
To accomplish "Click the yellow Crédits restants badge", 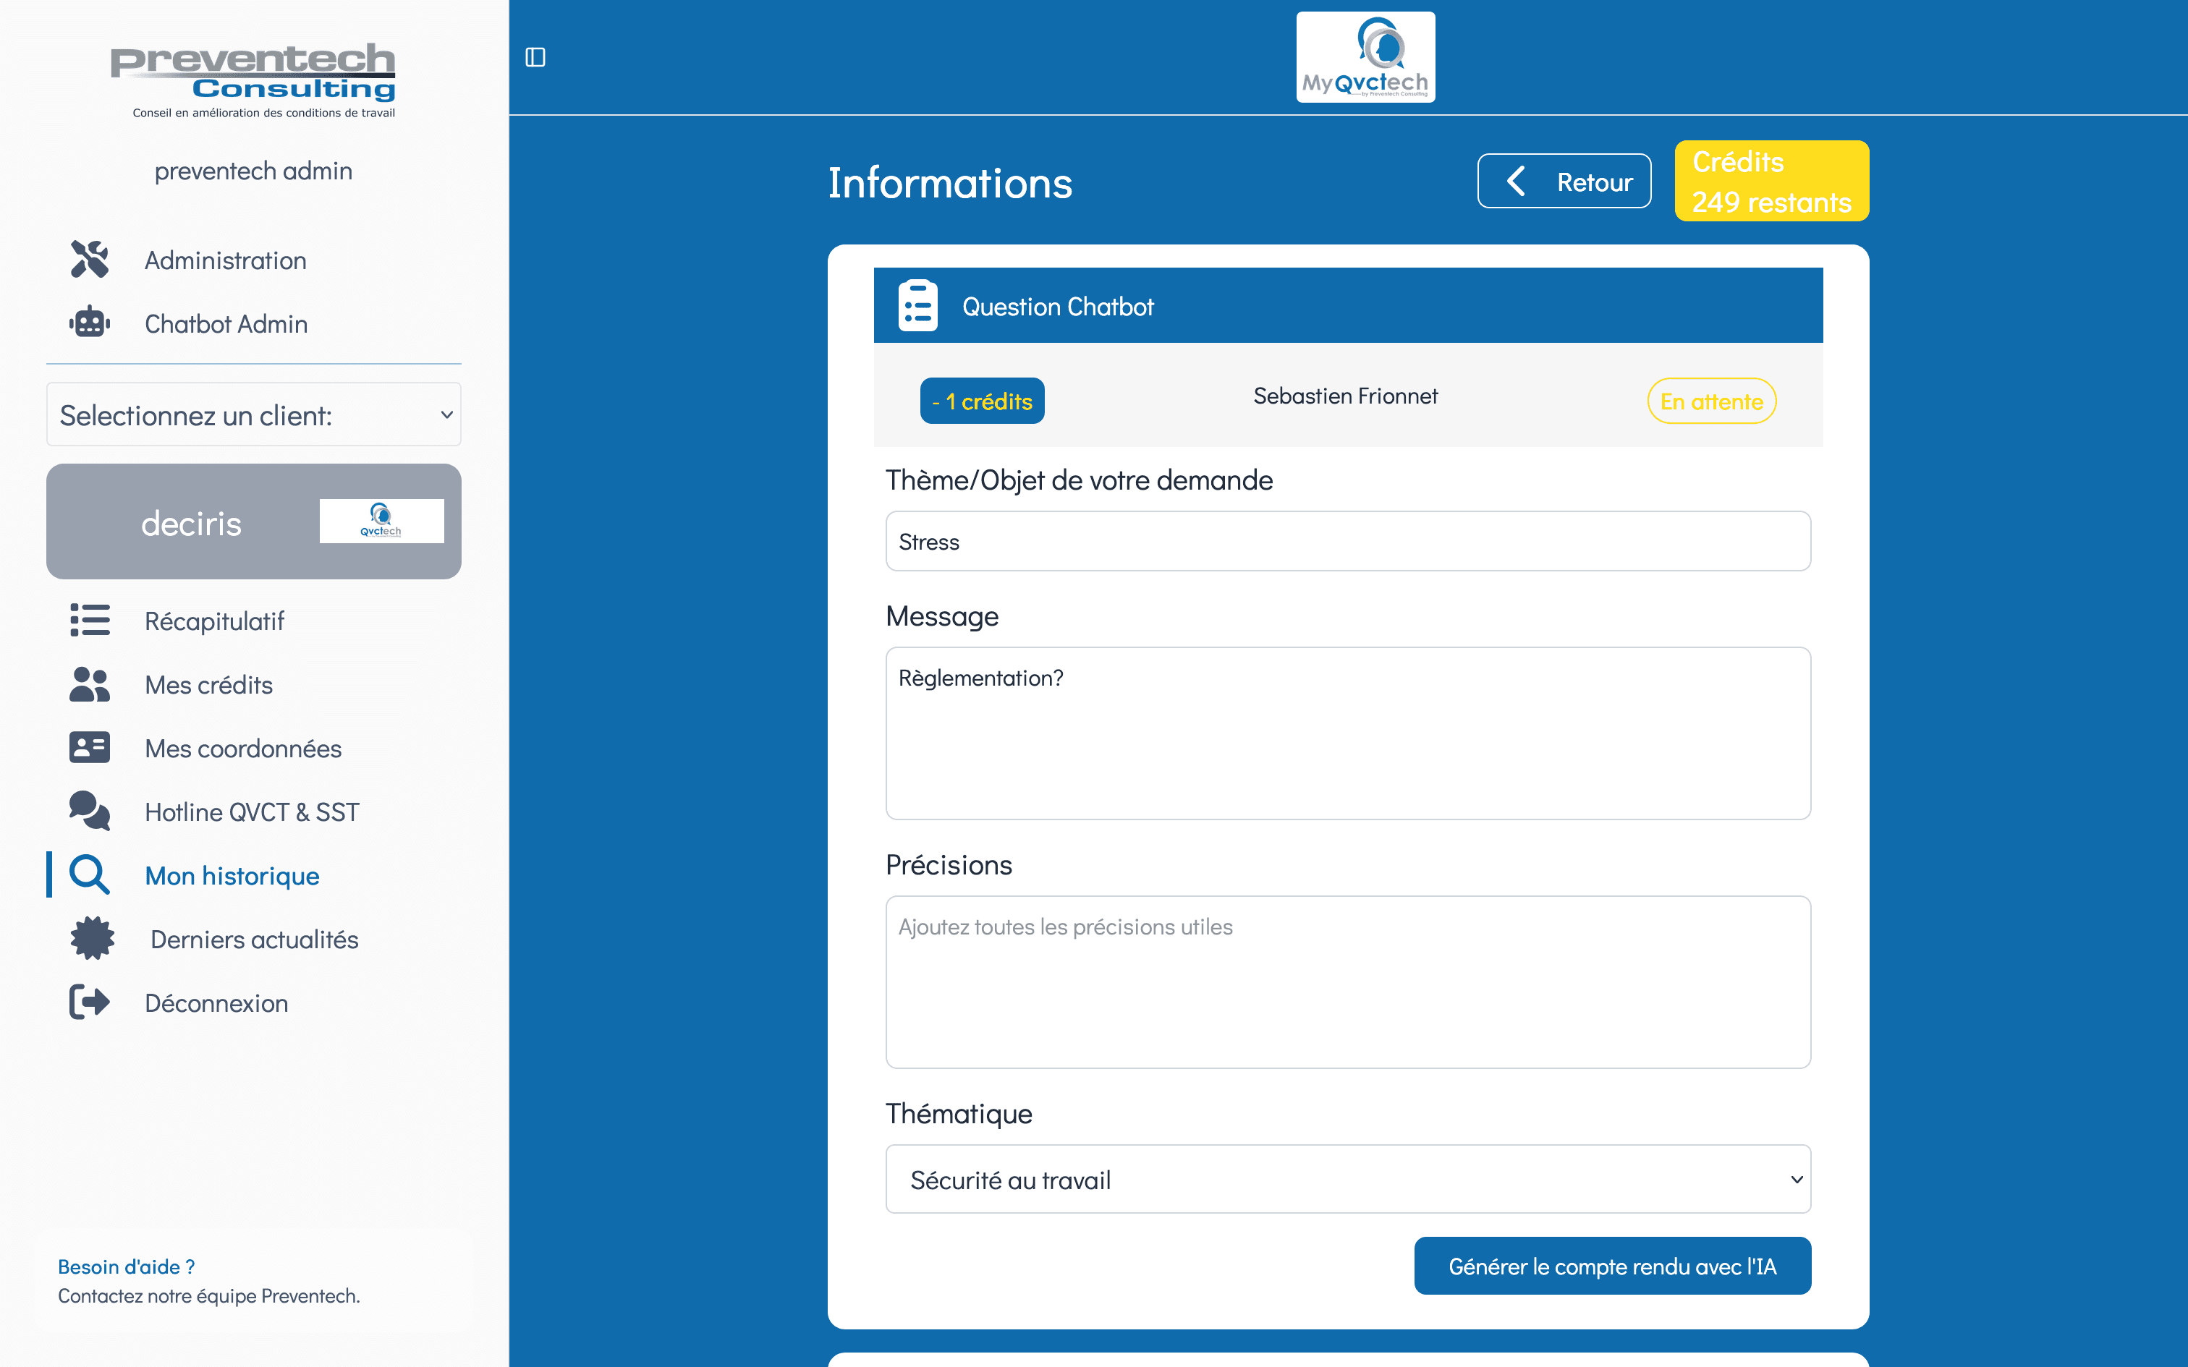I will (1771, 181).
